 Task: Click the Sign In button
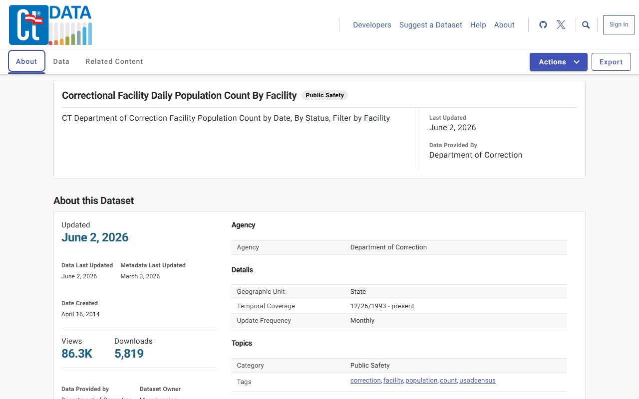coord(619,25)
